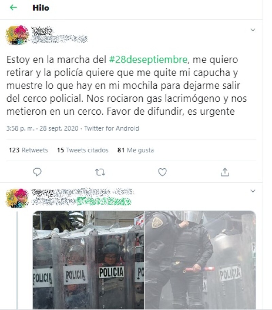The width and height of the screenshot is (272, 310).
Task: View the 15 Tweets citados list
Action: tap(83, 150)
